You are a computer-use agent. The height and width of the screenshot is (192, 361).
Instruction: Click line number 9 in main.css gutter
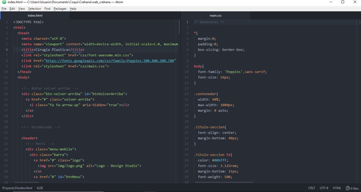coord(187,66)
